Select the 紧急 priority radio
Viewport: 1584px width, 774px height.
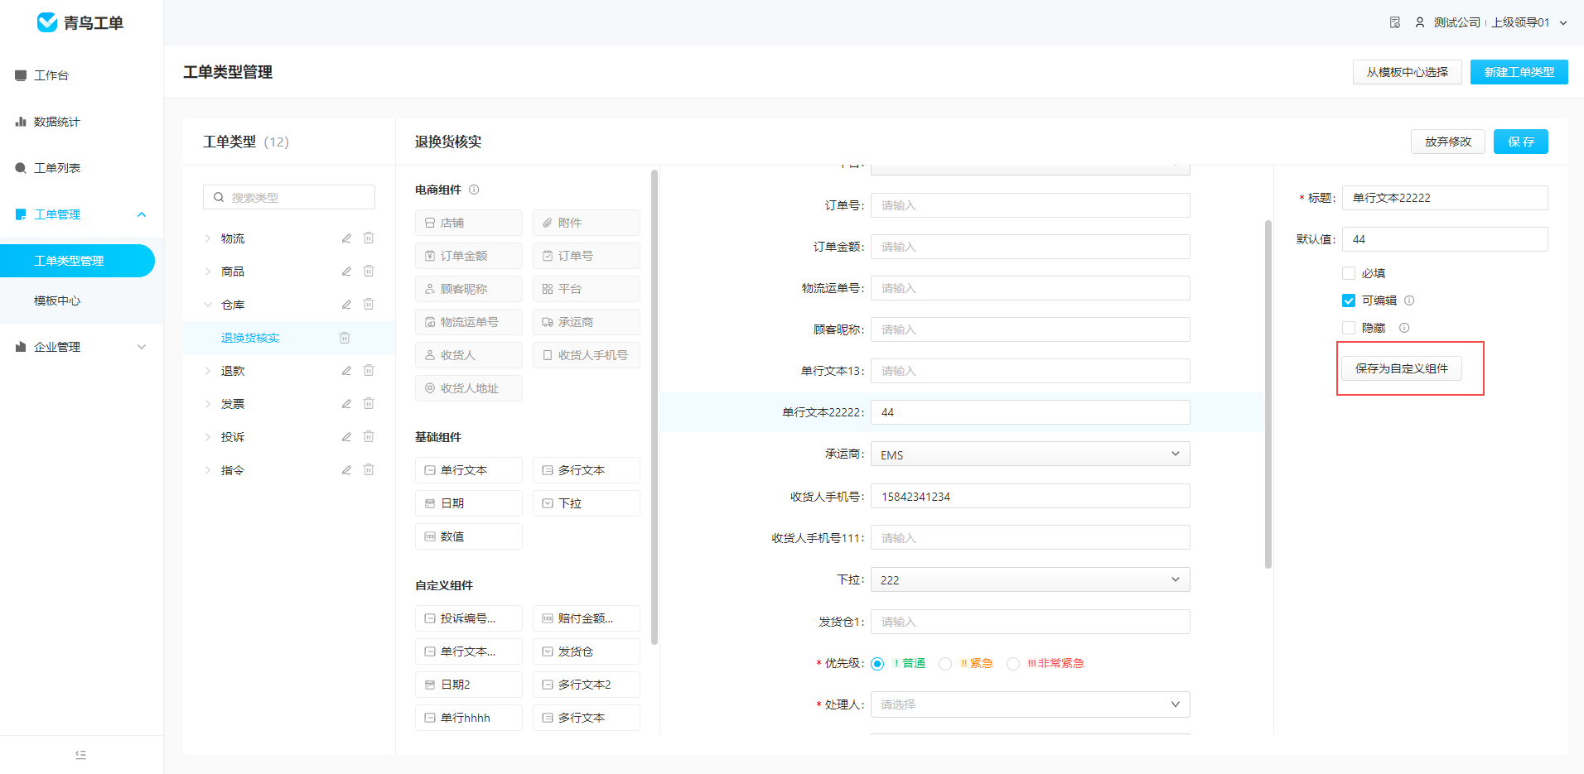coord(945,664)
